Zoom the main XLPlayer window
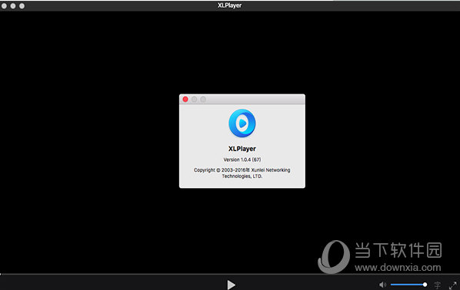 pos(22,6)
